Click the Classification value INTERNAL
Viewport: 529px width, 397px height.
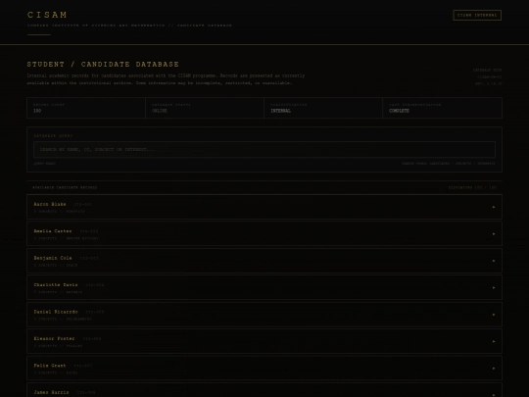(x=281, y=111)
